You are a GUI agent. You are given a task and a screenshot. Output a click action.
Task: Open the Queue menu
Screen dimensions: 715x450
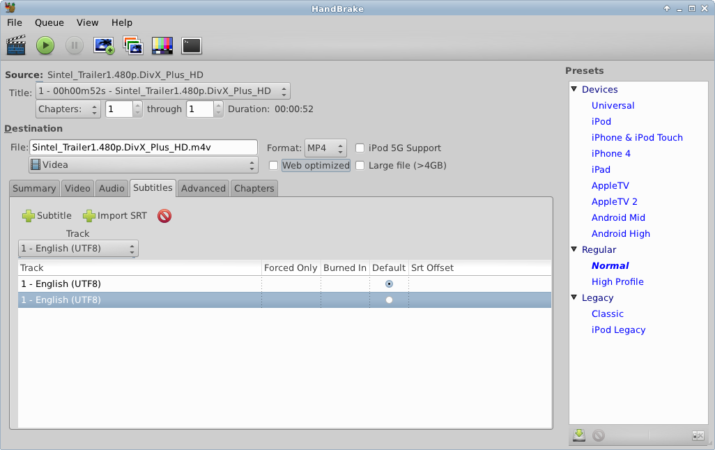point(49,22)
